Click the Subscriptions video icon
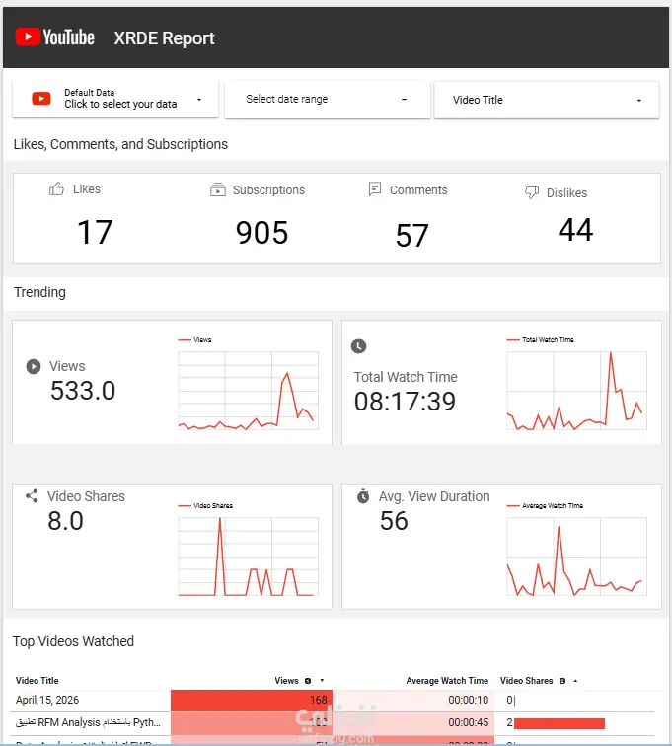Screen dimensions: 672x746 (218, 189)
